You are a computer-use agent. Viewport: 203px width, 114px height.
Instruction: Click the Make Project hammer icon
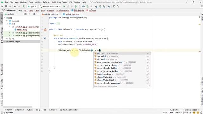click(x=23, y=6)
